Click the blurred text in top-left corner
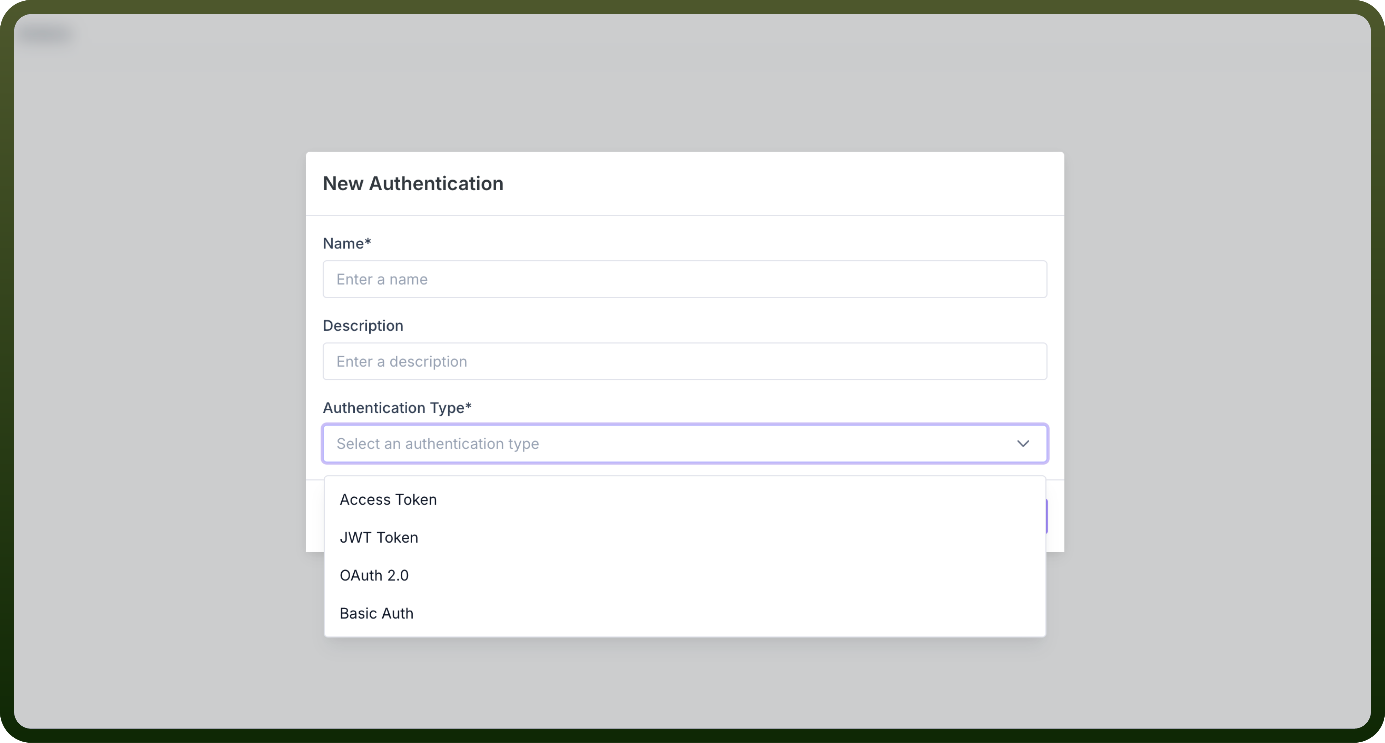1385x743 pixels. pos(46,34)
